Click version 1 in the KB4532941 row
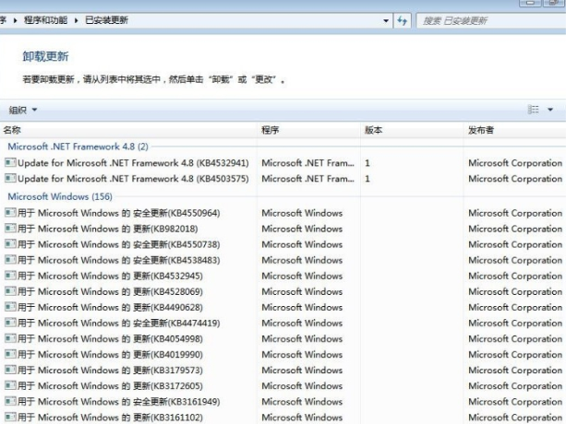 (367, 163)
